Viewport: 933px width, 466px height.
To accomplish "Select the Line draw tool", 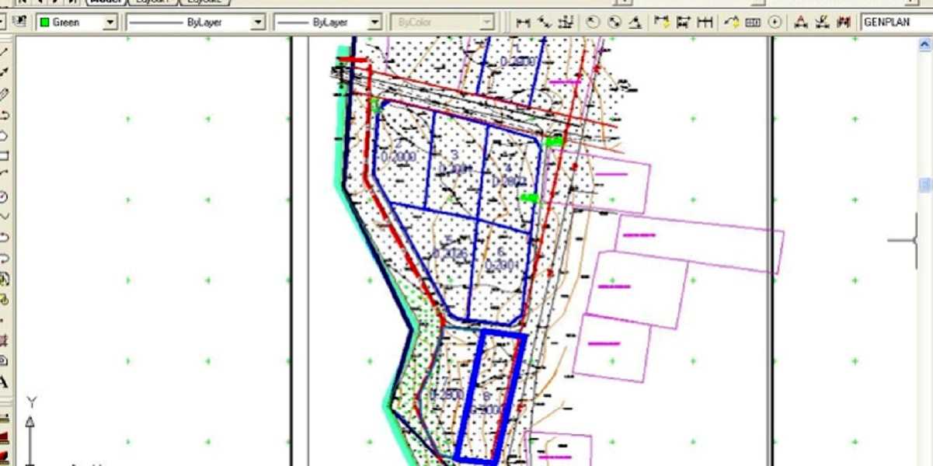I will 4,53.
